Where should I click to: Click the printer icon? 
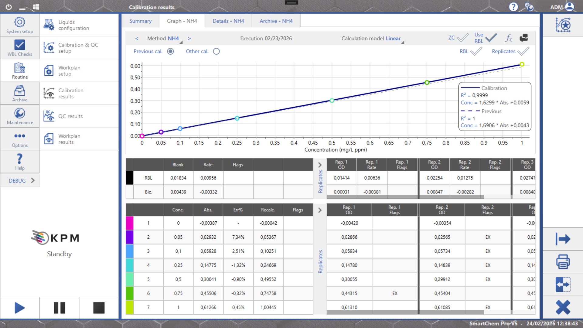(x=563, y=262)
